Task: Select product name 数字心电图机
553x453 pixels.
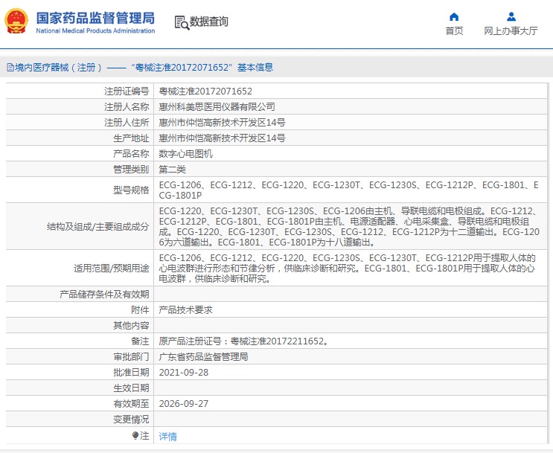Action: (186, 154)
